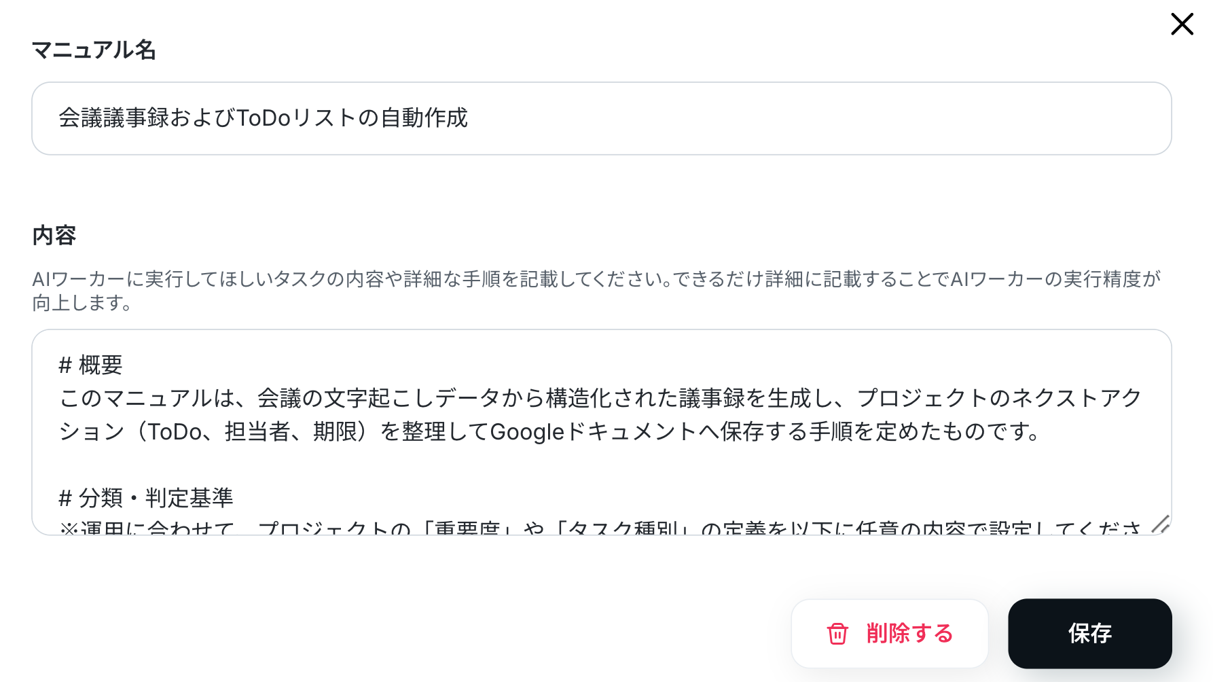Click the word Google in content text

527,432
